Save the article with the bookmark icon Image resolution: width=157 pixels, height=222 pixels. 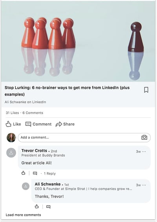click(x=146, y=90)
